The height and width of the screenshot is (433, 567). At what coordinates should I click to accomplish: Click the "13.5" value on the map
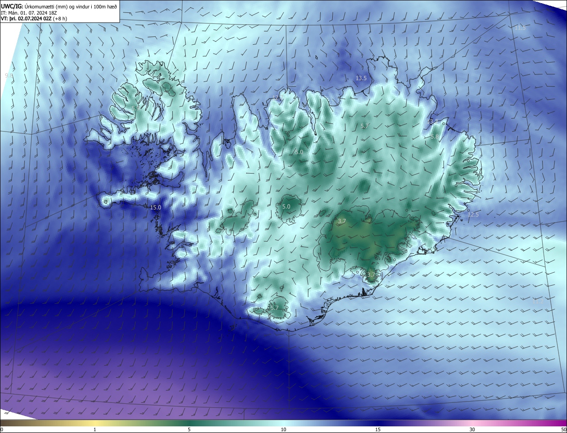click(x=361, y=78)
